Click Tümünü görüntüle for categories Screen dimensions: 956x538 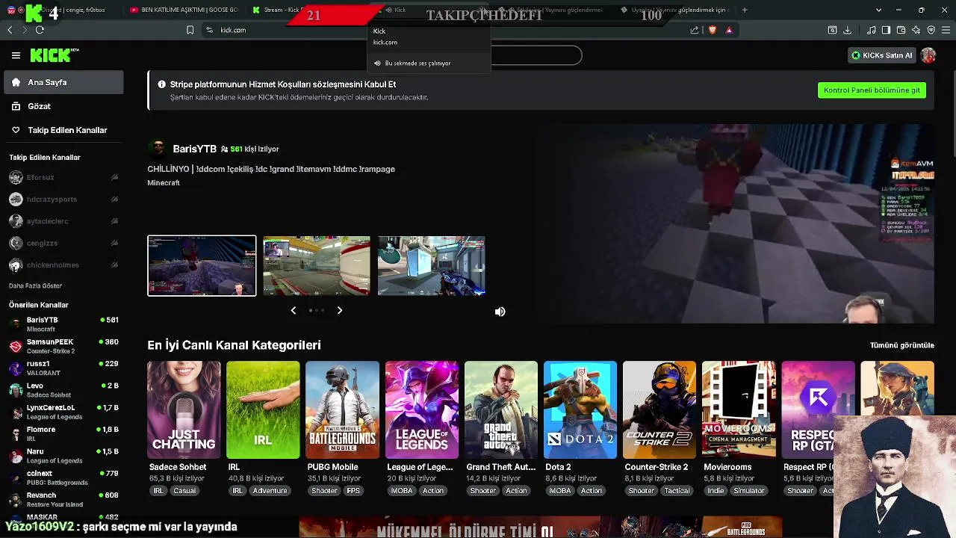(902, 345)
